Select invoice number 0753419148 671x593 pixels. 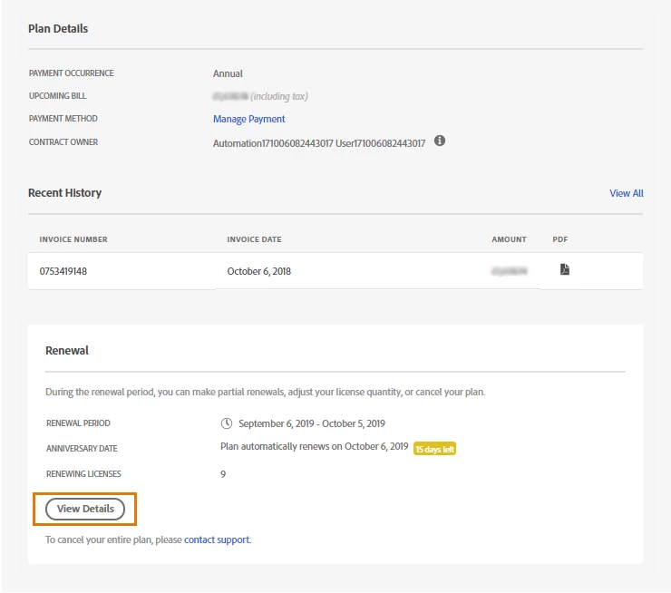tap(63, 271)
